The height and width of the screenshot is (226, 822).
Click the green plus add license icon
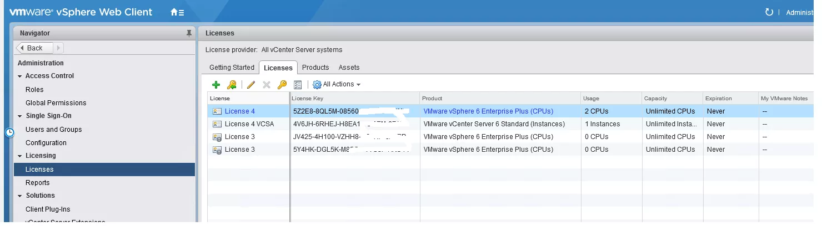(x=216, y=85)
